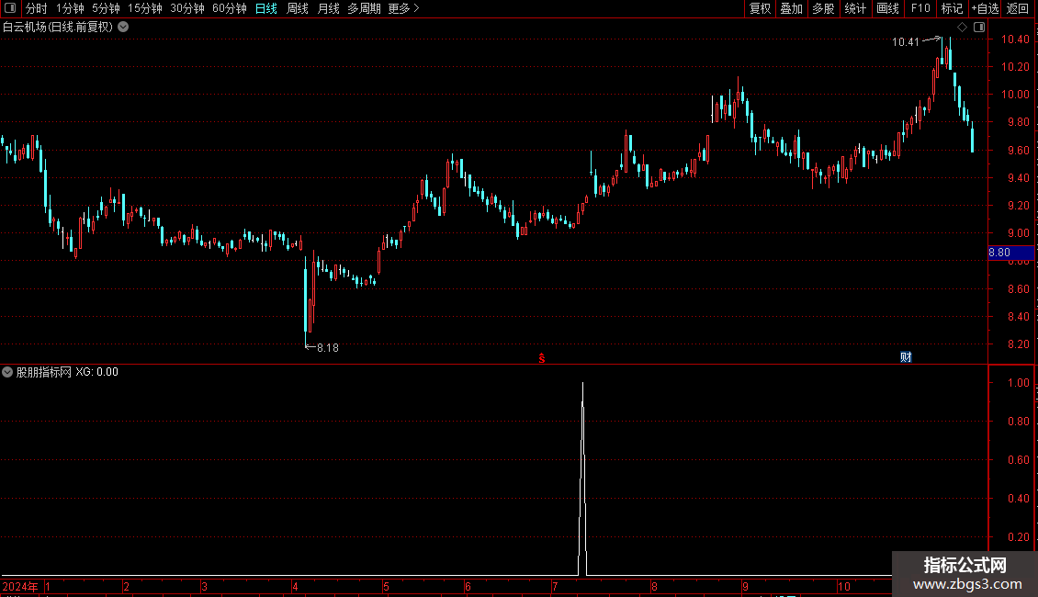Select the 30分钟 period
The width and height of the screenshot is (1038, 597).
pyautogui.click(x=187, y=8)
